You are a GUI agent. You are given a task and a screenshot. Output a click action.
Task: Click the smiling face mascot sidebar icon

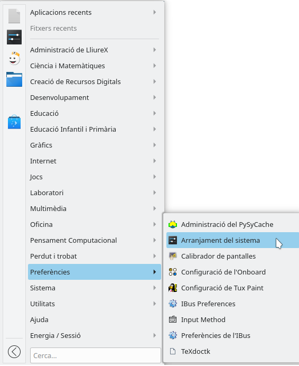pyautogui.click(x=14, y=58)
